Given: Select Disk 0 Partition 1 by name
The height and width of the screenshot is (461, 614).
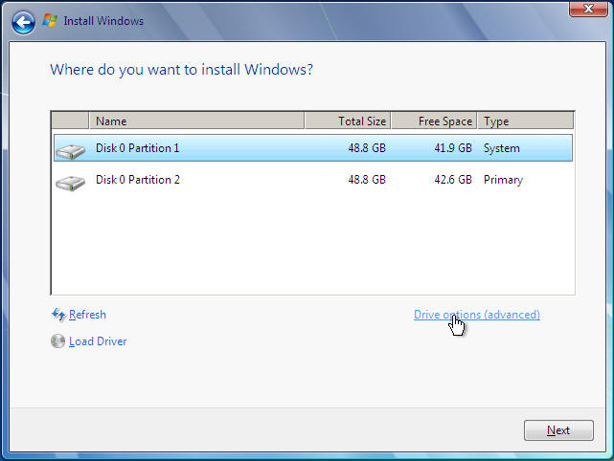Looking at the screenshot, I should coord(137,148).
